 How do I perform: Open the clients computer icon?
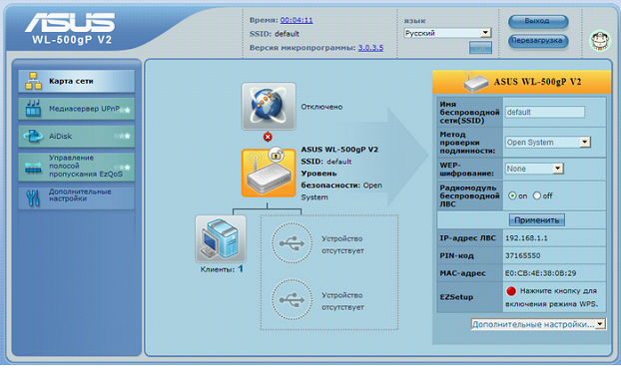pos(221,239)
